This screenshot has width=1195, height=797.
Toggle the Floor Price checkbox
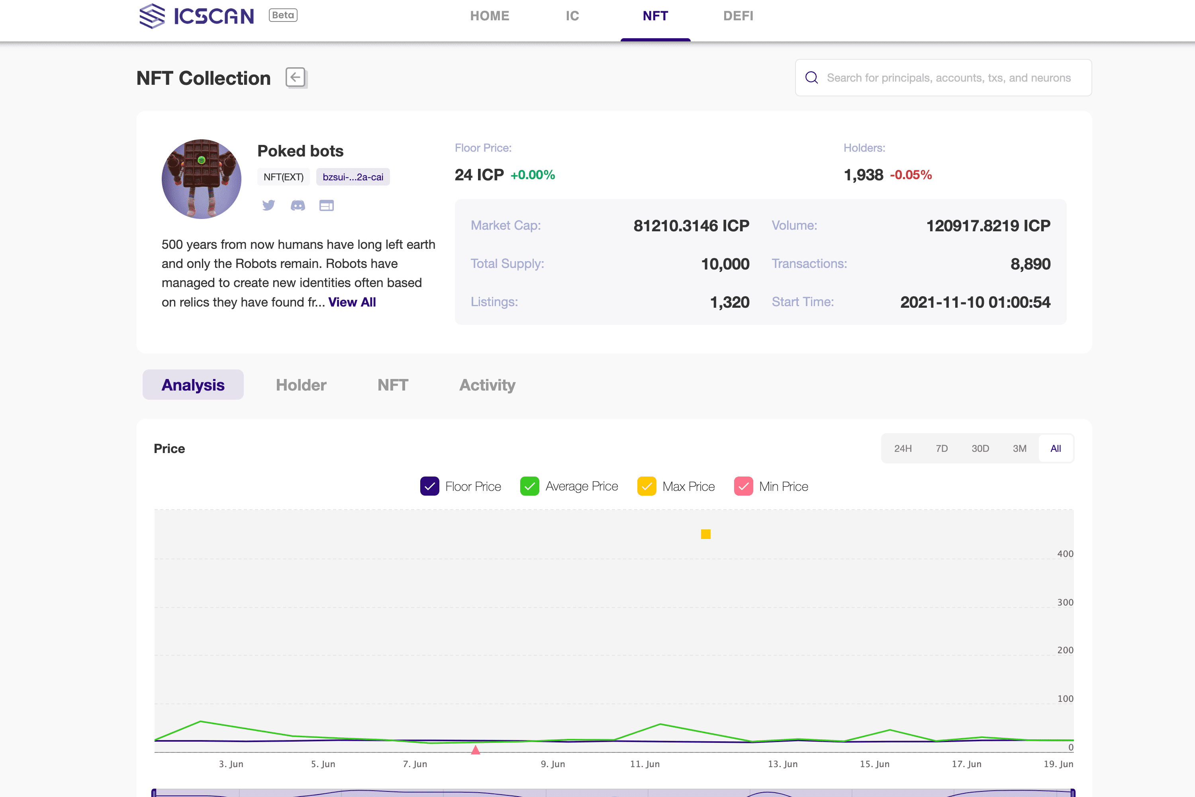tap(430, 486)
